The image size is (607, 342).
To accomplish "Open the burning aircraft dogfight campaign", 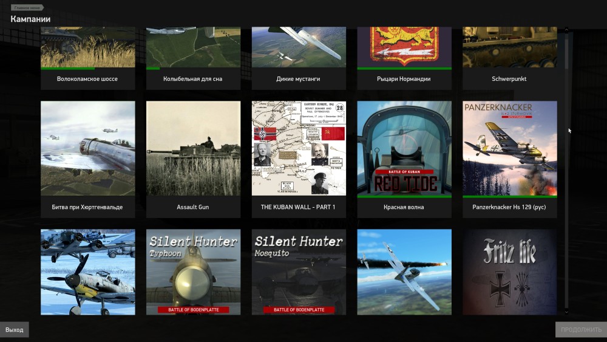I will (x=404, y=272).
